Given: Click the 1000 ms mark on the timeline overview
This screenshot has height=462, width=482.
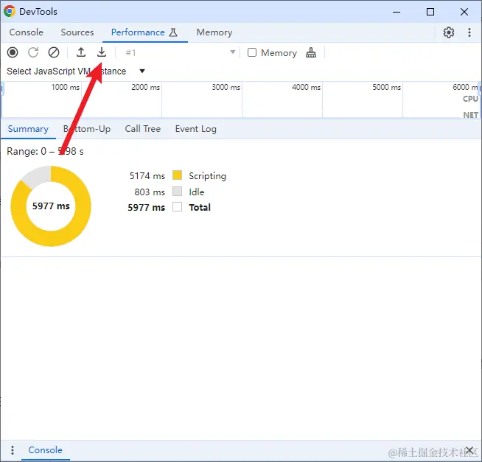Looking at the screenshot, I should pyautogui.click(x=65, y=87).
